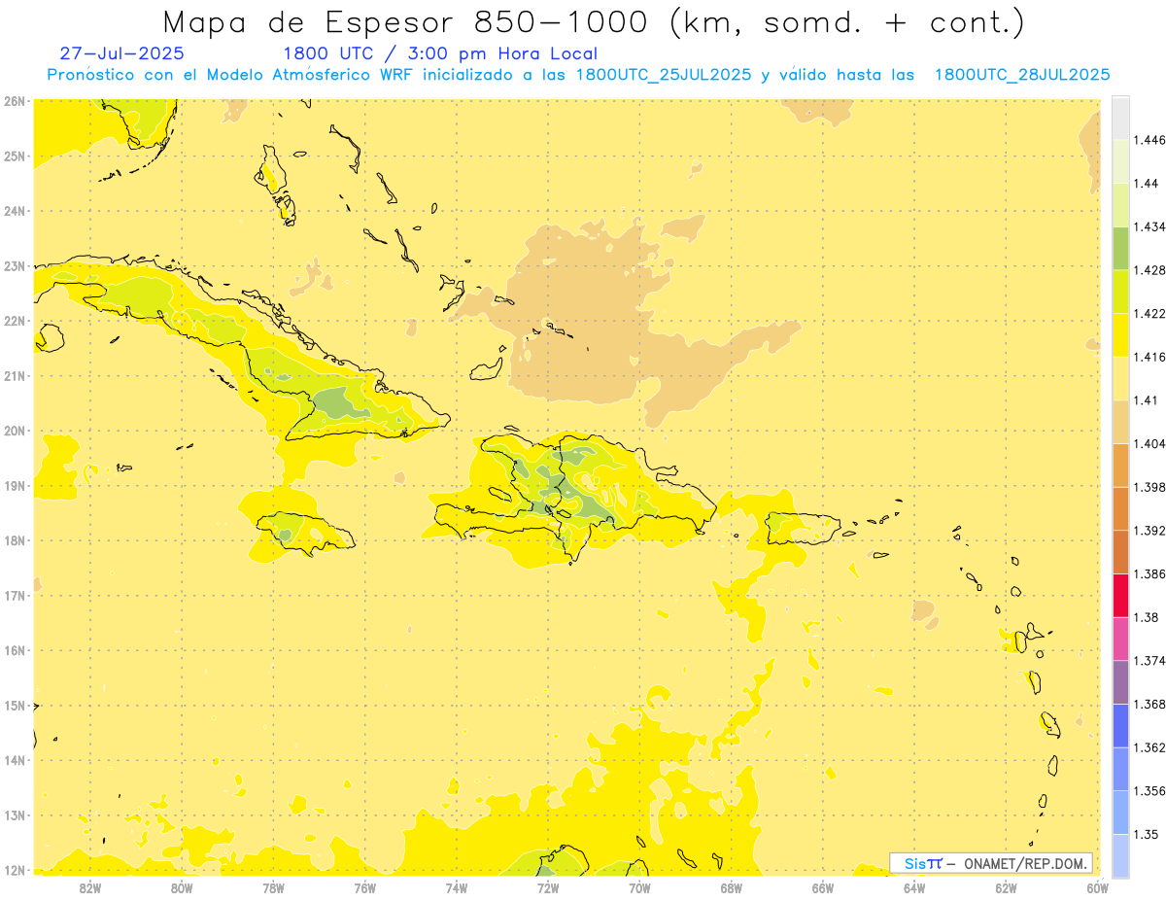
Task: Click the legend value '1.362'
Action: click(x=1149, y=747)
